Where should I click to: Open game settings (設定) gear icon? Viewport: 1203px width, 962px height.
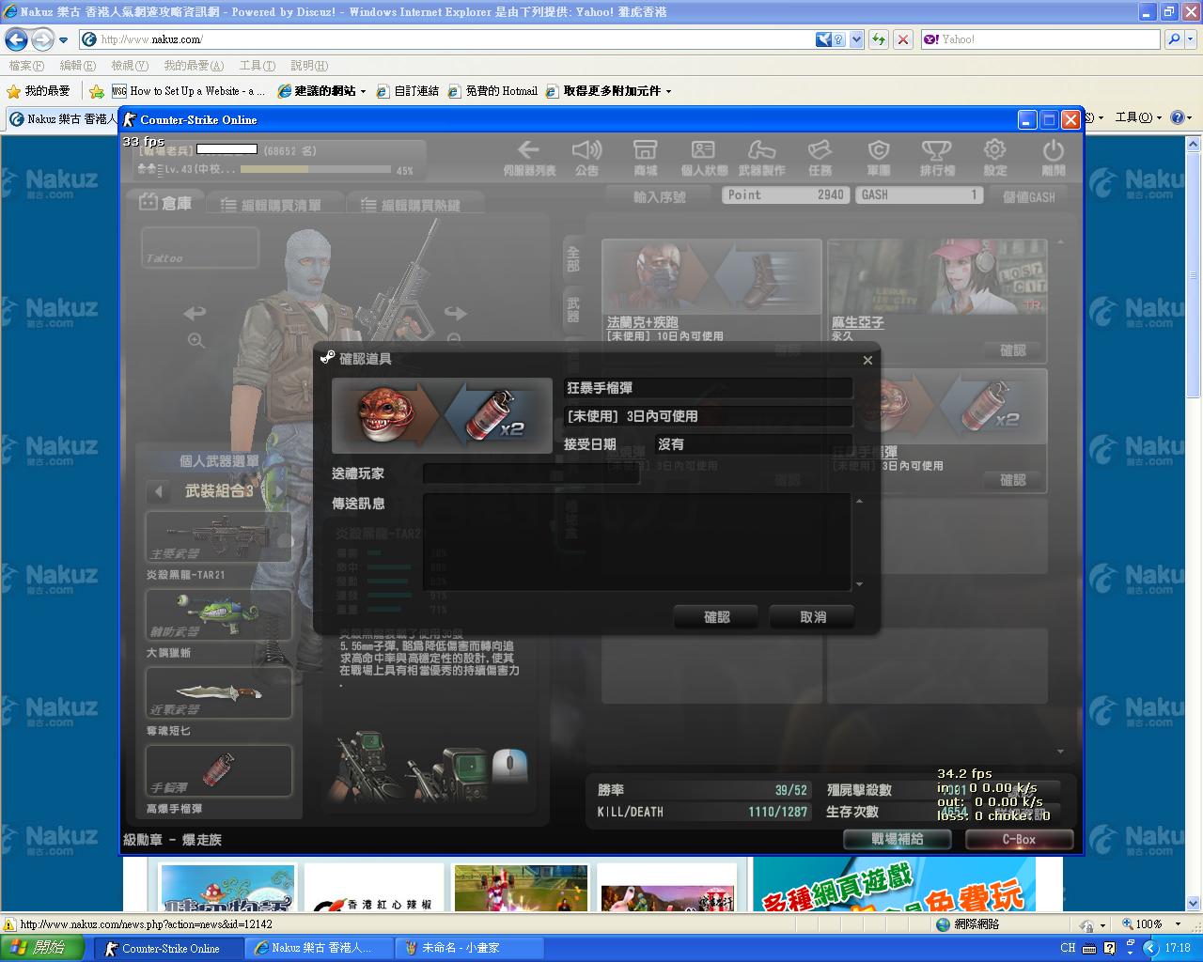995,158
